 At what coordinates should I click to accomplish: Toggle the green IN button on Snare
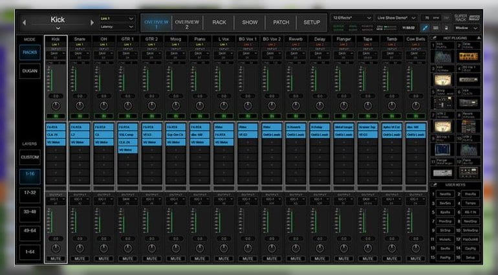80,116
